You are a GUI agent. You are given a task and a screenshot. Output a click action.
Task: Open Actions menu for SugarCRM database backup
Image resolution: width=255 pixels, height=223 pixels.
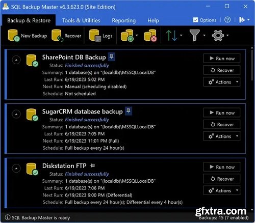pos(222,136)
